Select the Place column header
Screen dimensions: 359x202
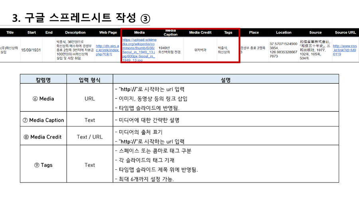tap(254, 32)
